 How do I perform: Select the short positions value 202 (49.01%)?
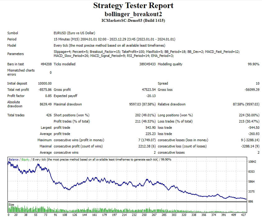click(145, 115)
